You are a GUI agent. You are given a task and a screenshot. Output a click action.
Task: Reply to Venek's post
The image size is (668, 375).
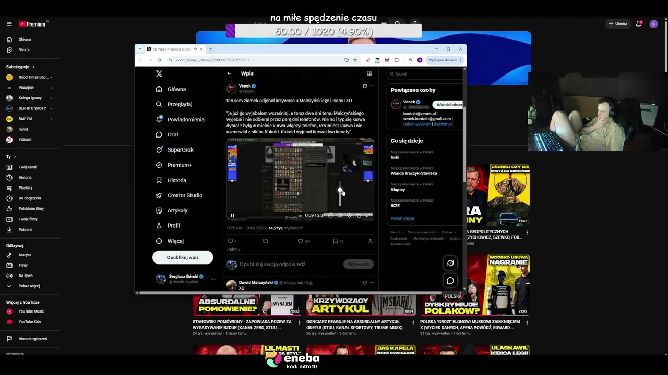(230, 241)
